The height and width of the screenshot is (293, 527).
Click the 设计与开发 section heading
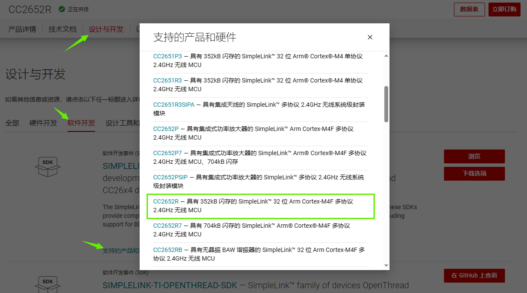35,74
